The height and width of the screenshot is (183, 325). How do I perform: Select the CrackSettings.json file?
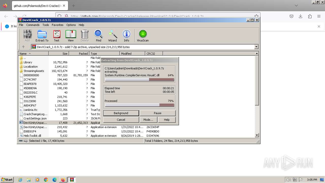(x=35, y=118)
